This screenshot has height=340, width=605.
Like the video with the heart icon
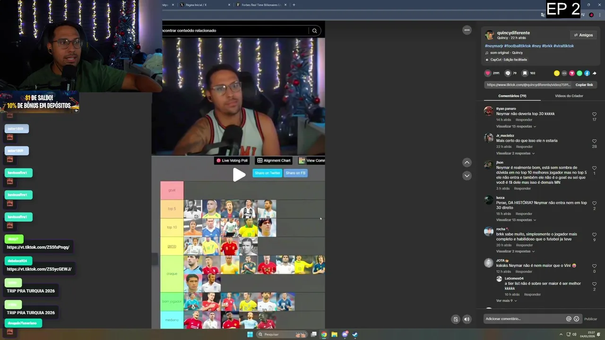(x=488, y=73)
